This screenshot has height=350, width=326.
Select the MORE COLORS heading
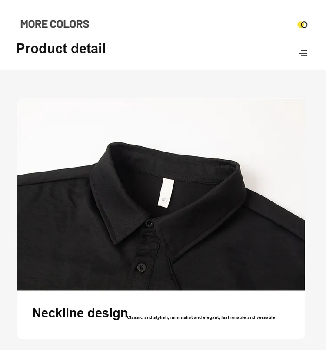[x=55, y=24]
